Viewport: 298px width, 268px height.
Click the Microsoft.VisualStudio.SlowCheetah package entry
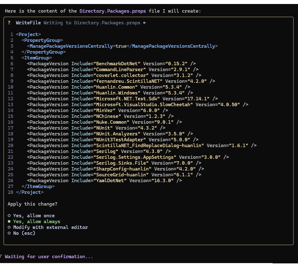click(x=138, y=105)
